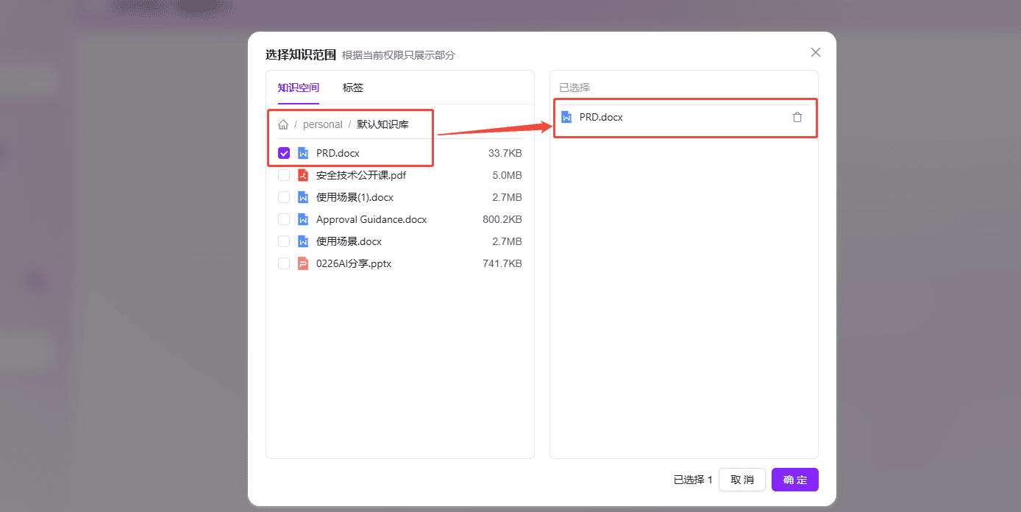The height and width of the screenshot is (512, 1021).
Task: Click the 5.0MB file size value
Action: pos(508,175)
